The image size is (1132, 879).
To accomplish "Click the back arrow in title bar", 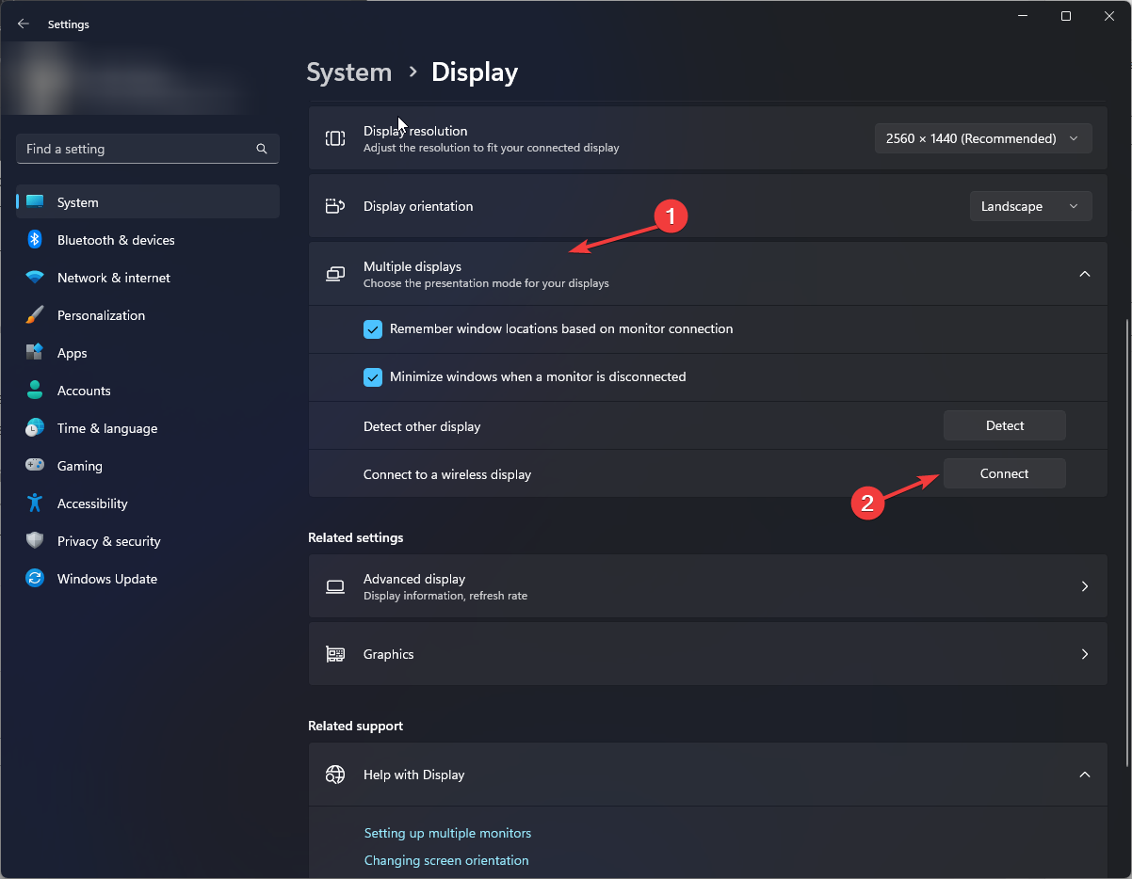I will pyautogui.click(x=24, y=24).
